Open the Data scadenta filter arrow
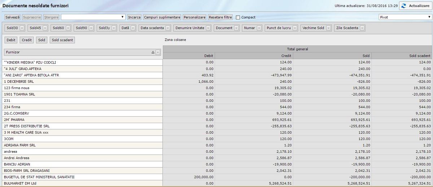The width and height of the screenshot is (433, 187). pyautogui.click(x=169, y=28)
